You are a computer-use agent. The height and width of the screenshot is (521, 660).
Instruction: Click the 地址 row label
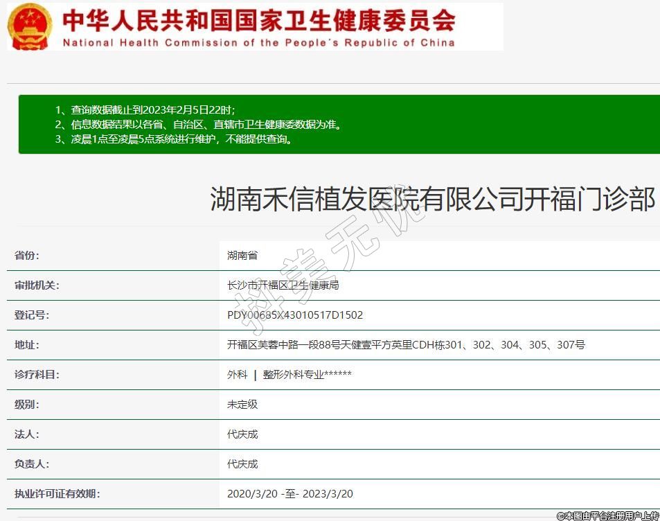[27, 344]
